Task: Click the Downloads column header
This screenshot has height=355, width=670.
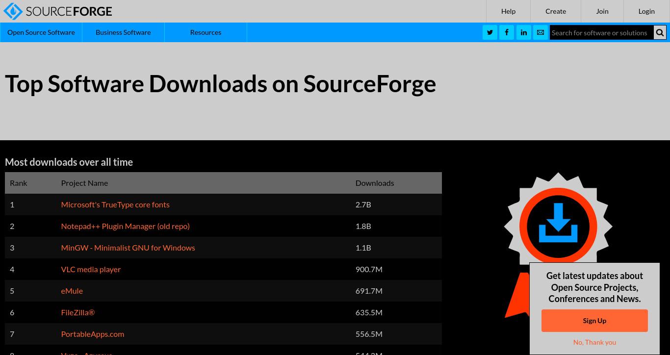Action: click(375, 183)
